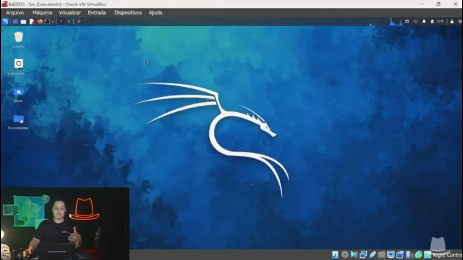Open the Arquivo menu
463x260 pixels.
[15, 13]
